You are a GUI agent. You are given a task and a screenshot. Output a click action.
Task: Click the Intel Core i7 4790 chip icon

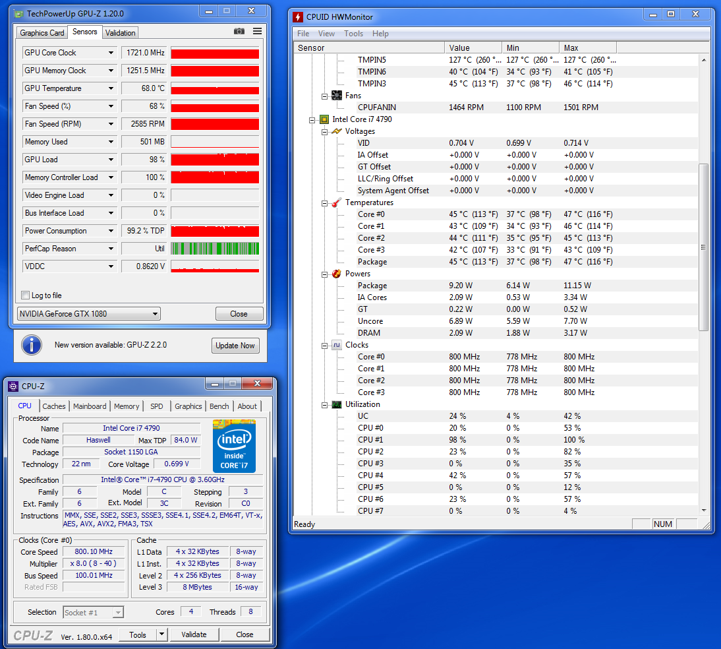324,119
